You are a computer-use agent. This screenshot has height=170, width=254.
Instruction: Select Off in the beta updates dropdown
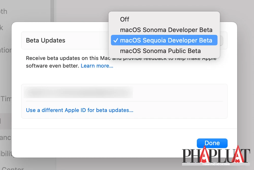(x=124, y=19)
